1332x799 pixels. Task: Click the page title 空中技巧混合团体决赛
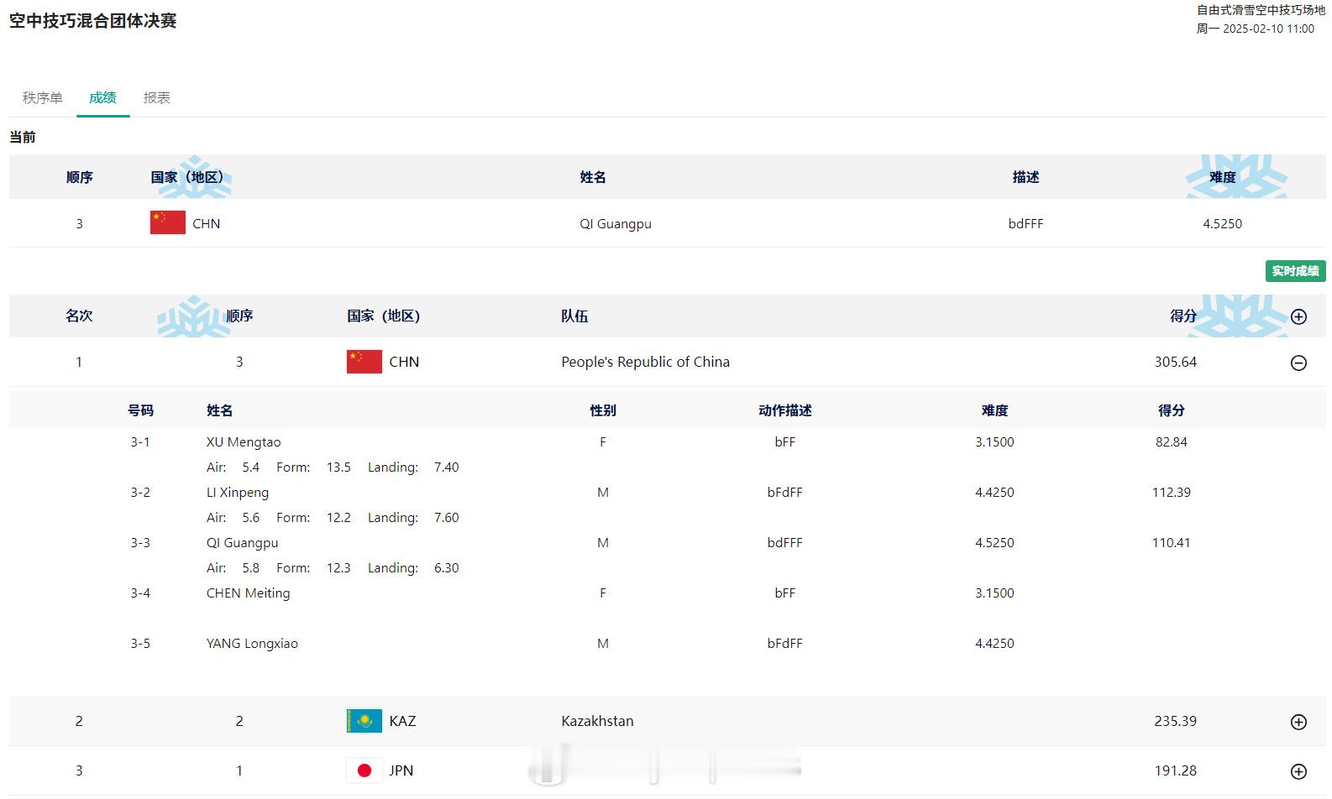93,21
